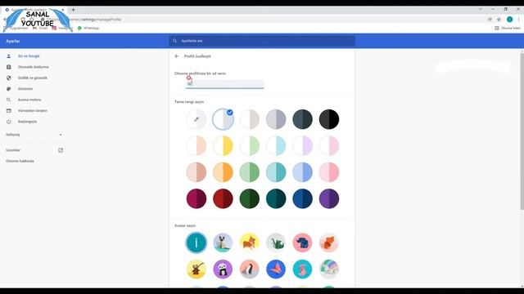Open the custom color eyedropper swatch
Image resolution: width=524 pixels, height=294 pixels.
click(196, 119)
